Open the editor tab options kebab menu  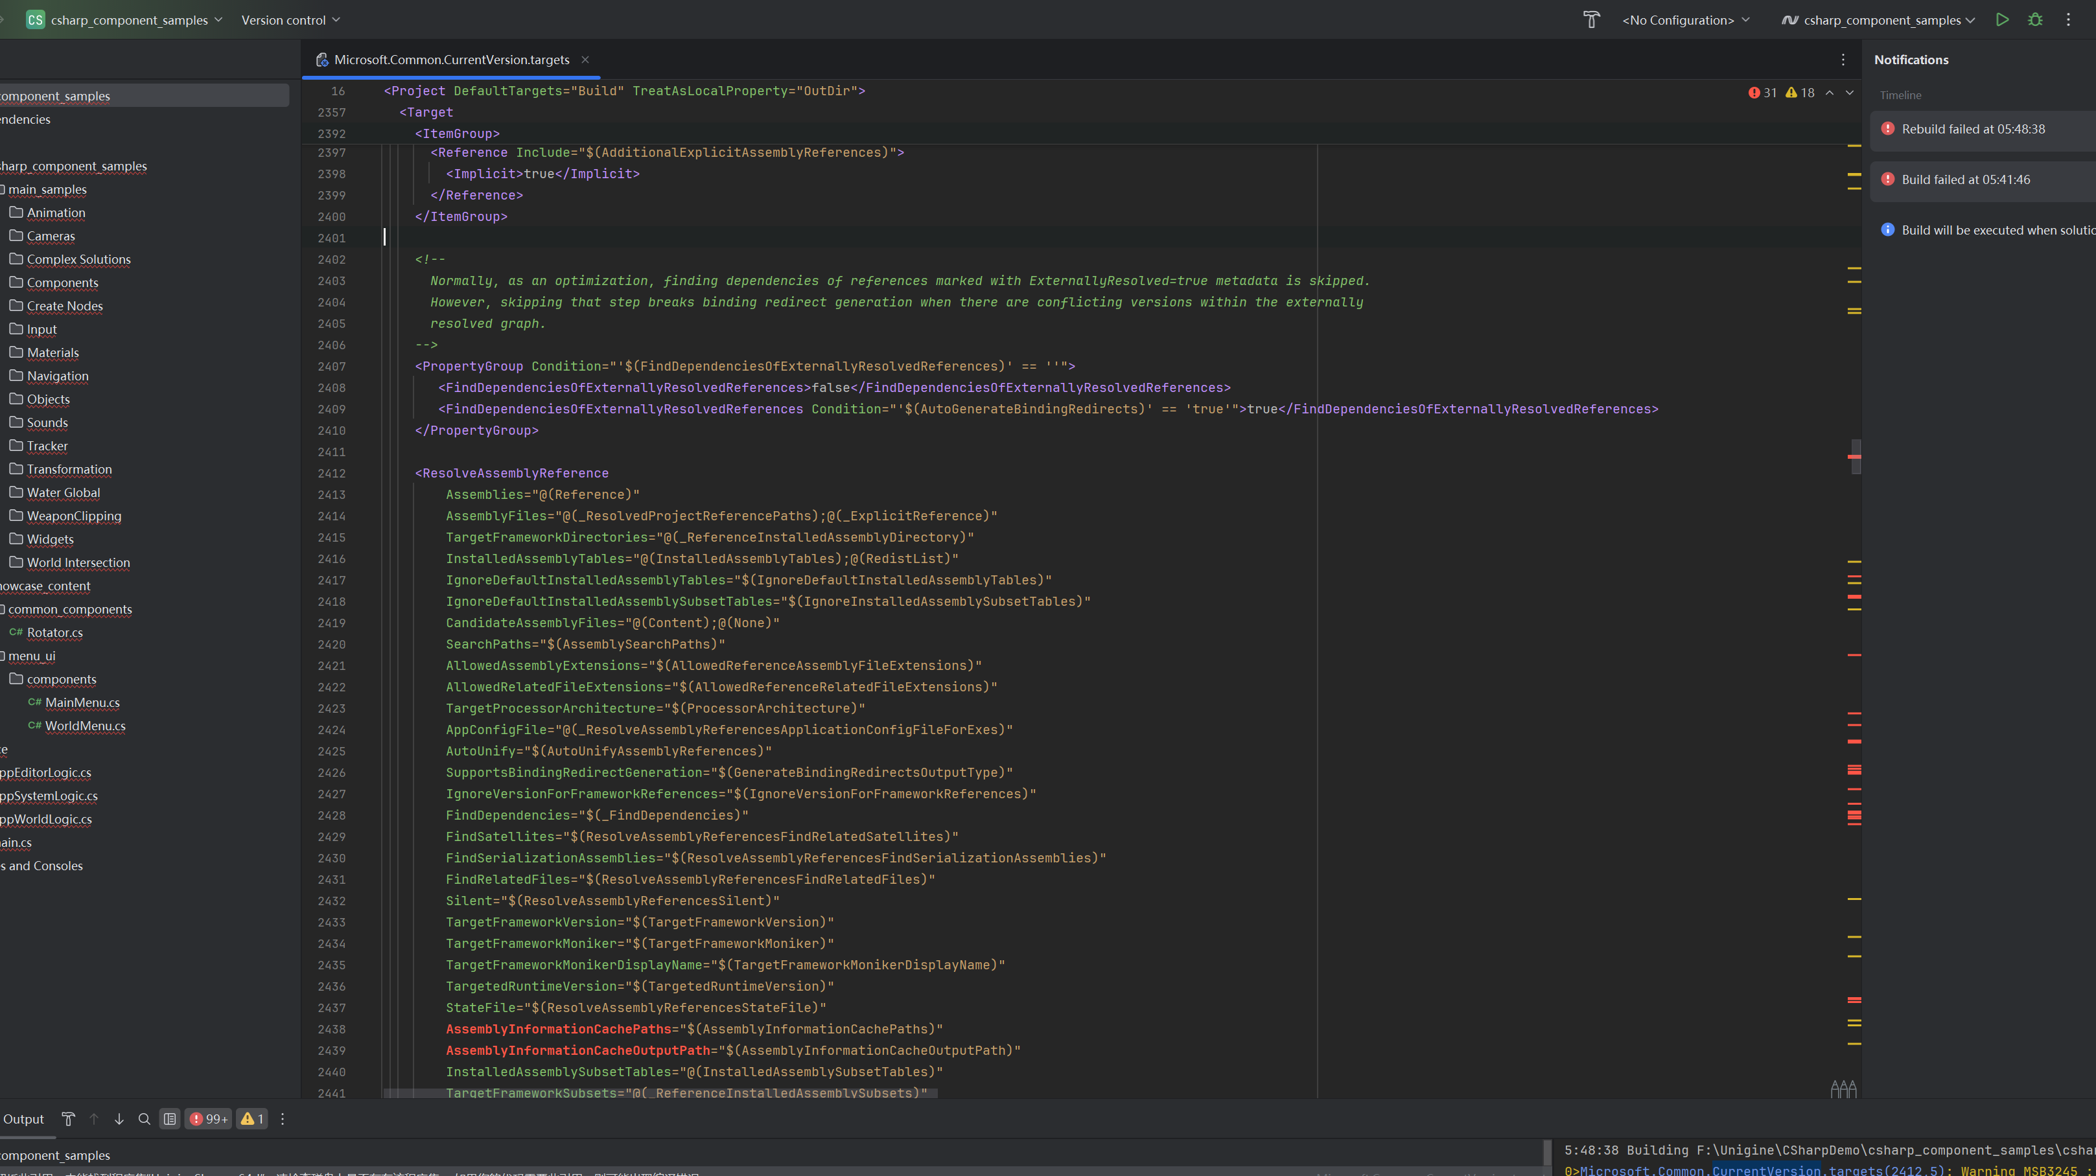pyautogui.click(x=1843, y=60)
